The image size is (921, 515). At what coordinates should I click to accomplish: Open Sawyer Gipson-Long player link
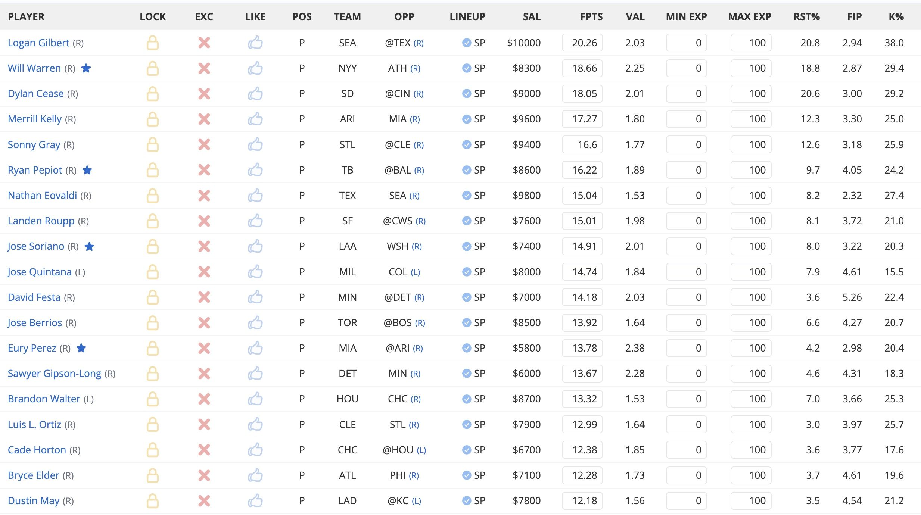(x=55, y=374)
